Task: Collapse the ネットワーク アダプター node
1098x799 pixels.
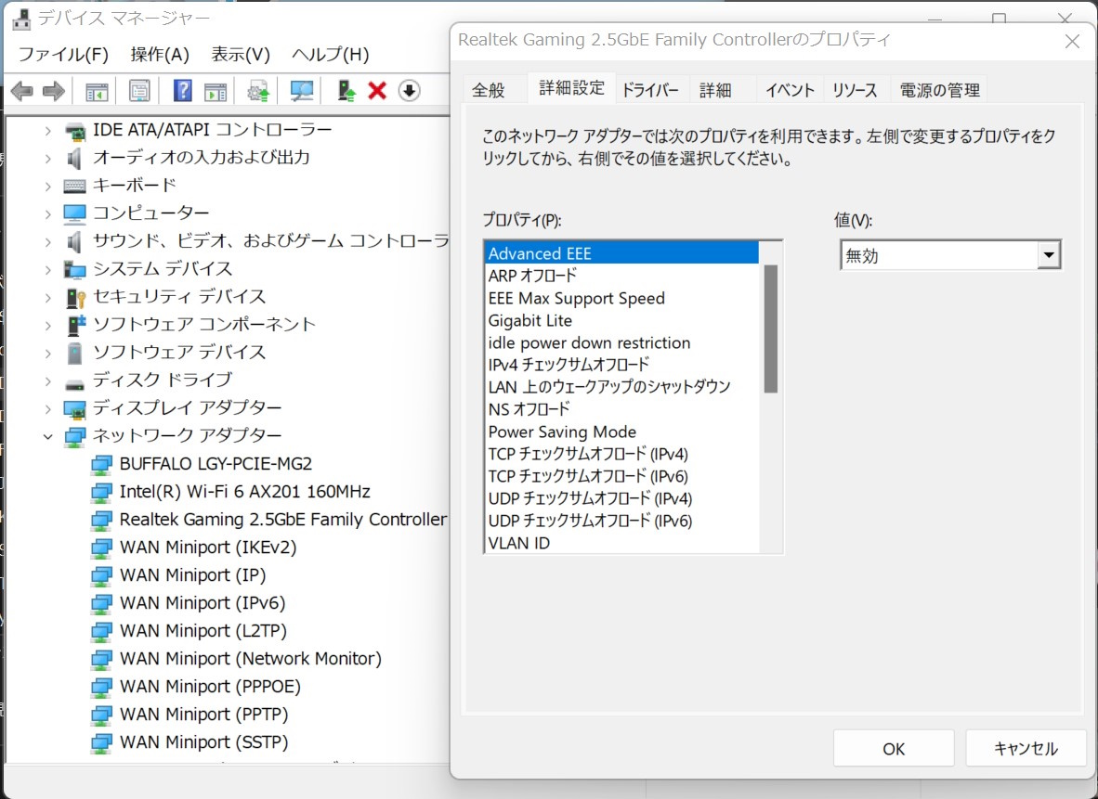Action: tap(47, 436)
